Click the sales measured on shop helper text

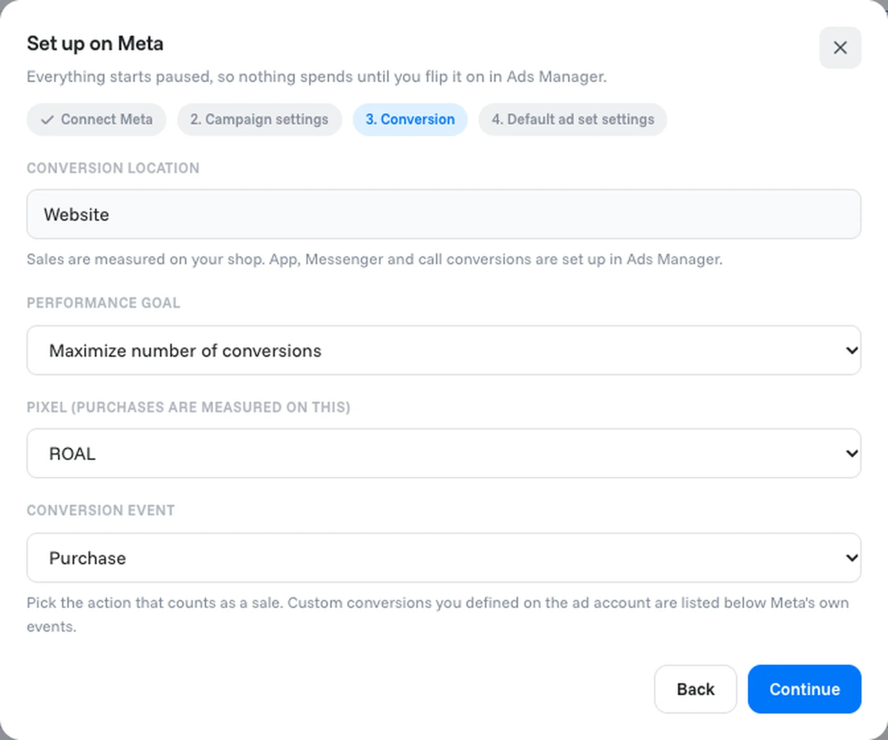click(375, 259)
